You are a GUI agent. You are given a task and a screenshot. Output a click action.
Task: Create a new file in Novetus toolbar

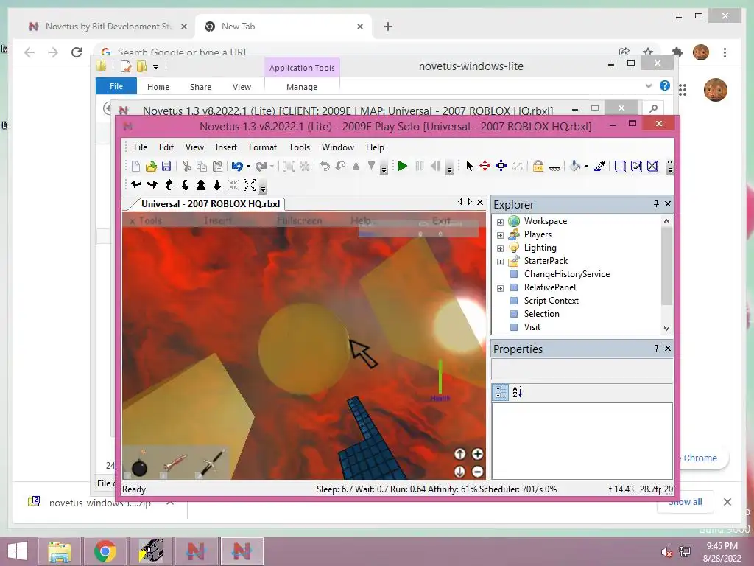[x=135, y=167]
